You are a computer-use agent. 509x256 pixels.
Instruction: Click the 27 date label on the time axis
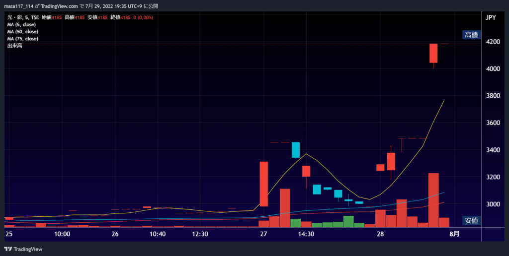(x=263, y=234)
